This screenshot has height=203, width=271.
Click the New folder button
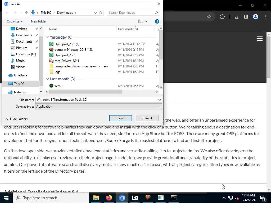click(x=39, y=21)
